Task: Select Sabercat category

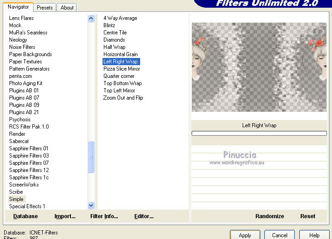Action: click(19, 141)
